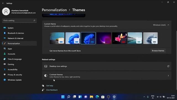Viewport: 177px width, 100px height.
Task: Click the Windows Update sync icon
Action: (5, 80)
